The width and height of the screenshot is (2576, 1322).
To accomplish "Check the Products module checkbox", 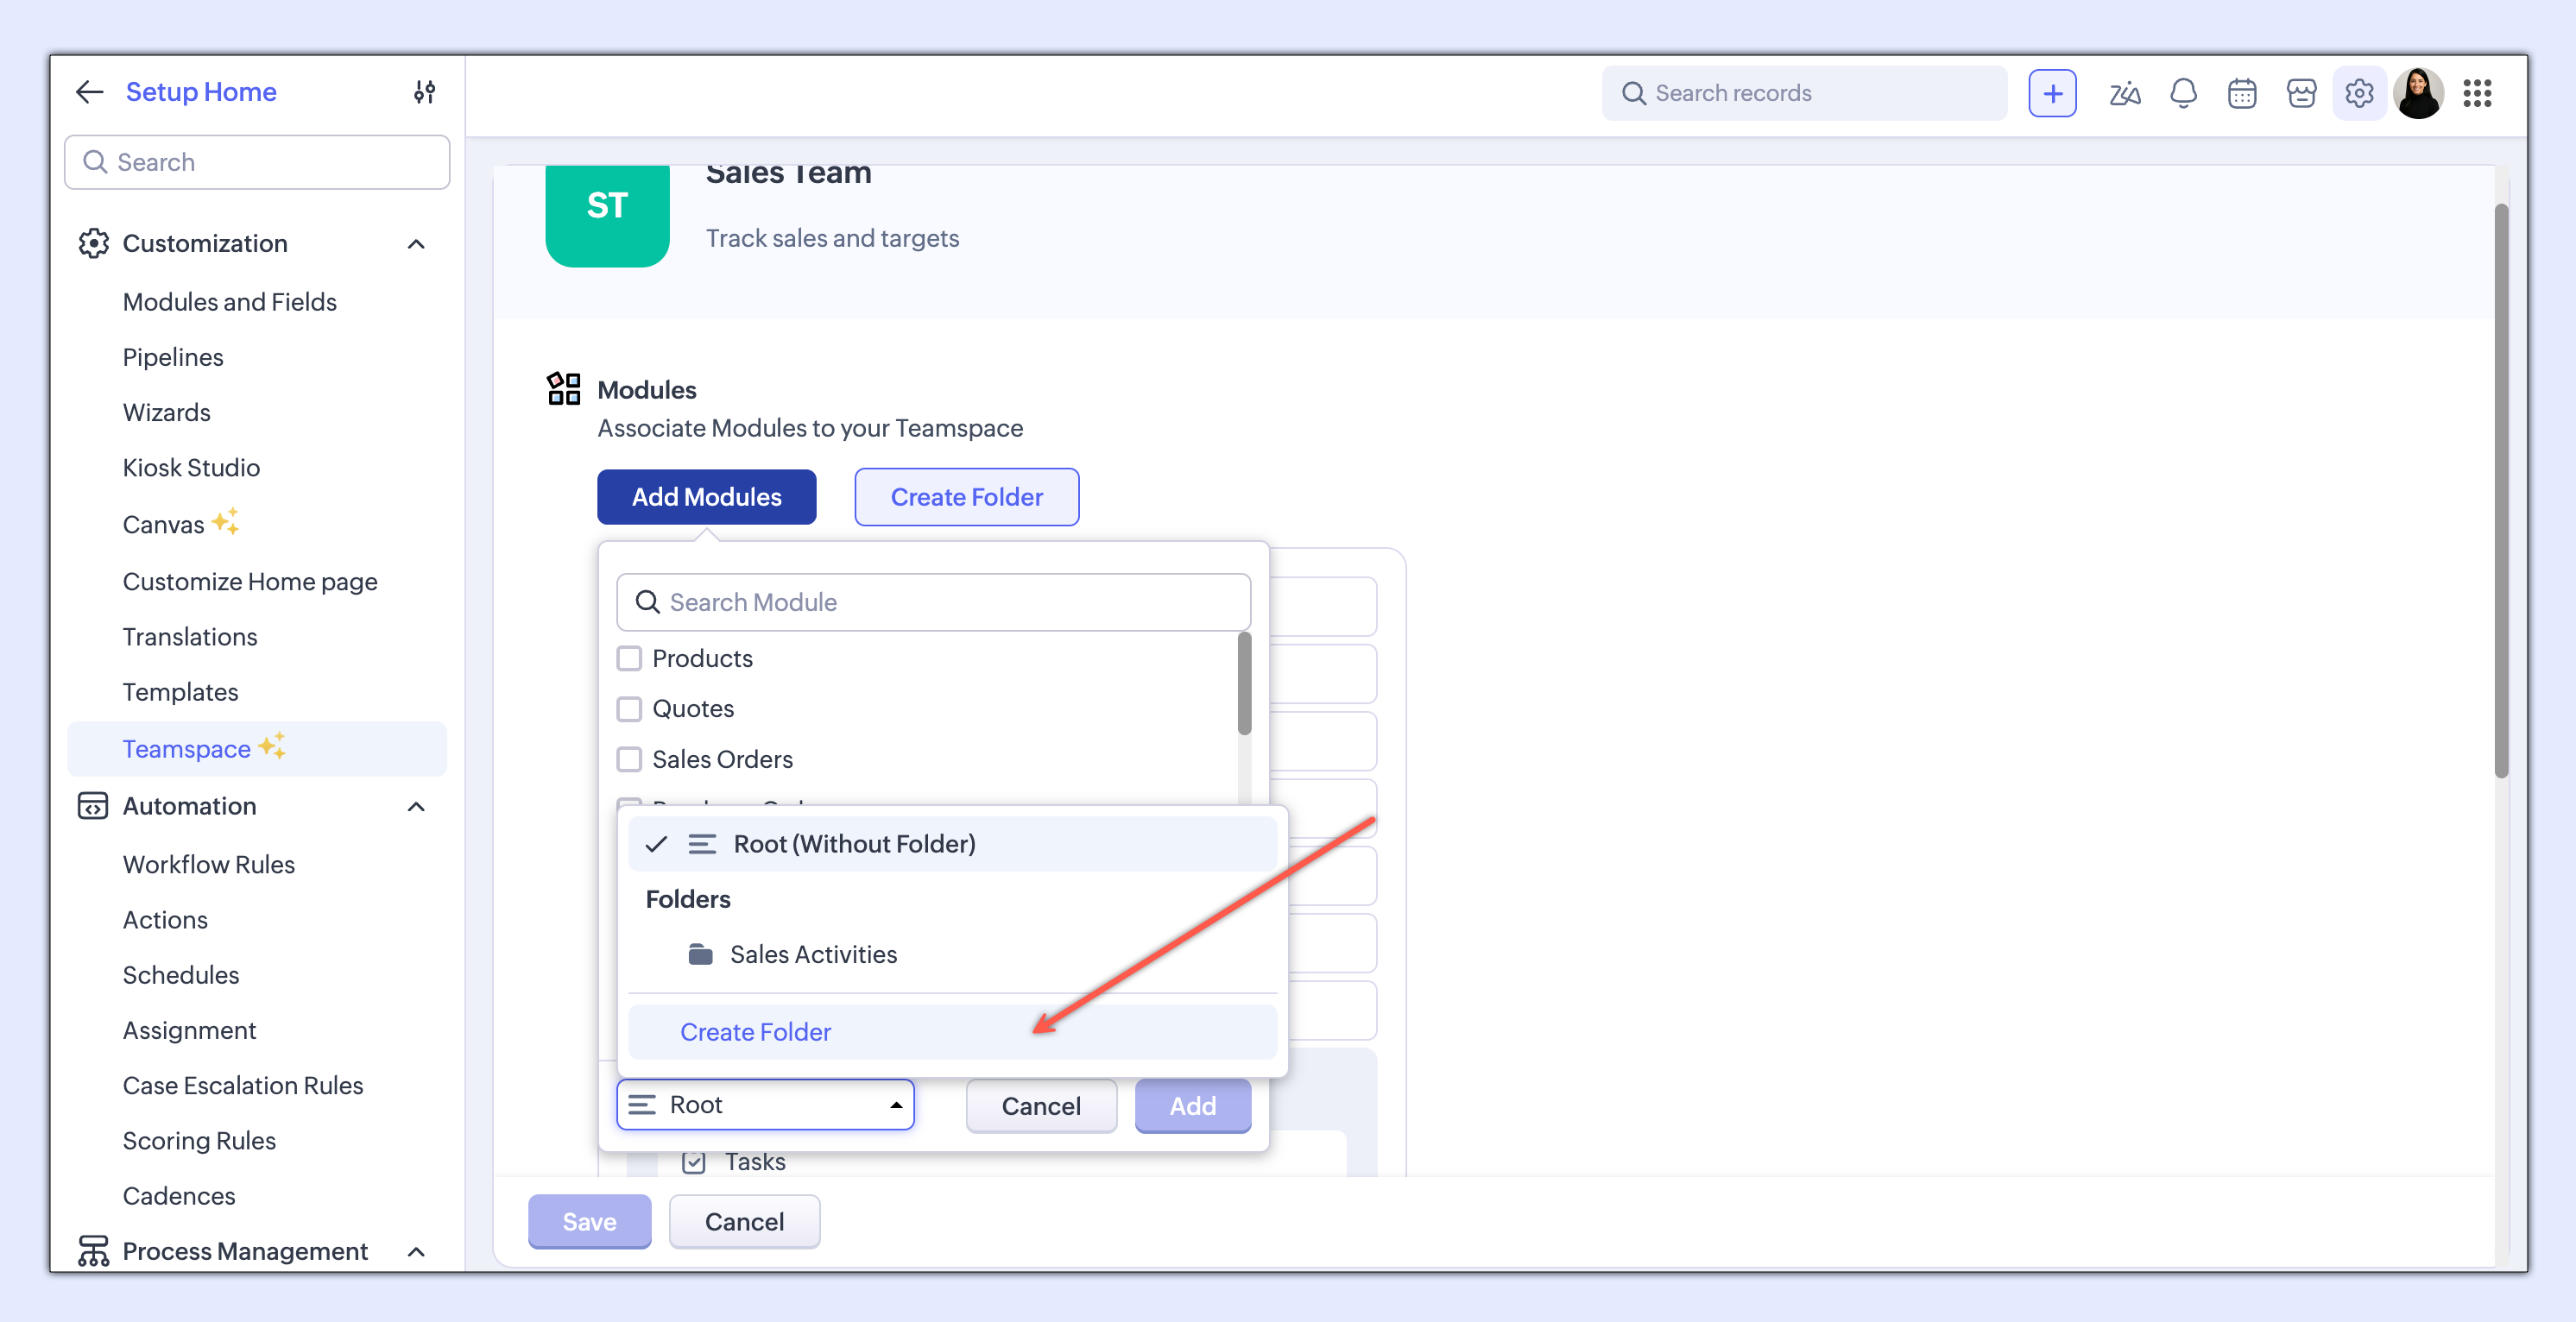I will (x=629, y=658).
